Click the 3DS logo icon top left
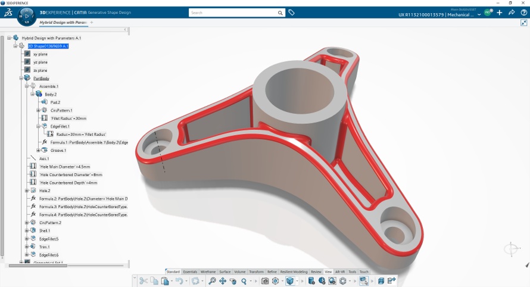Viewport: 530px width, 287px height. click(8, 13)
